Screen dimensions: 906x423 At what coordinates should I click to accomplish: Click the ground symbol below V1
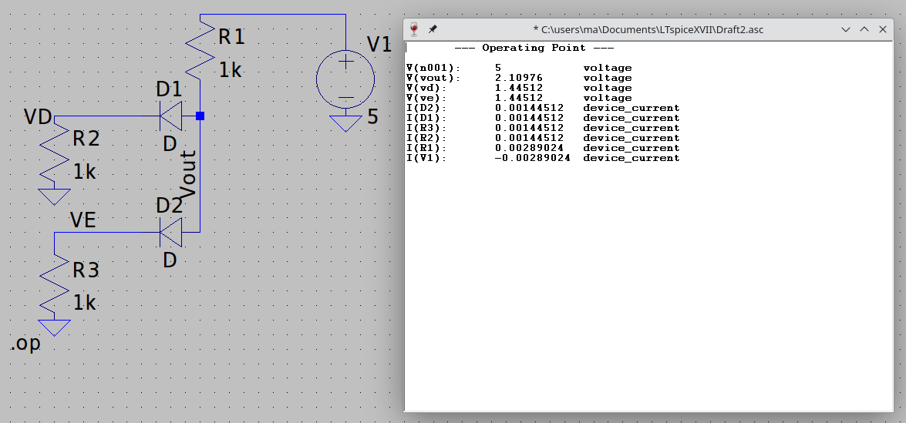(345, 123)
